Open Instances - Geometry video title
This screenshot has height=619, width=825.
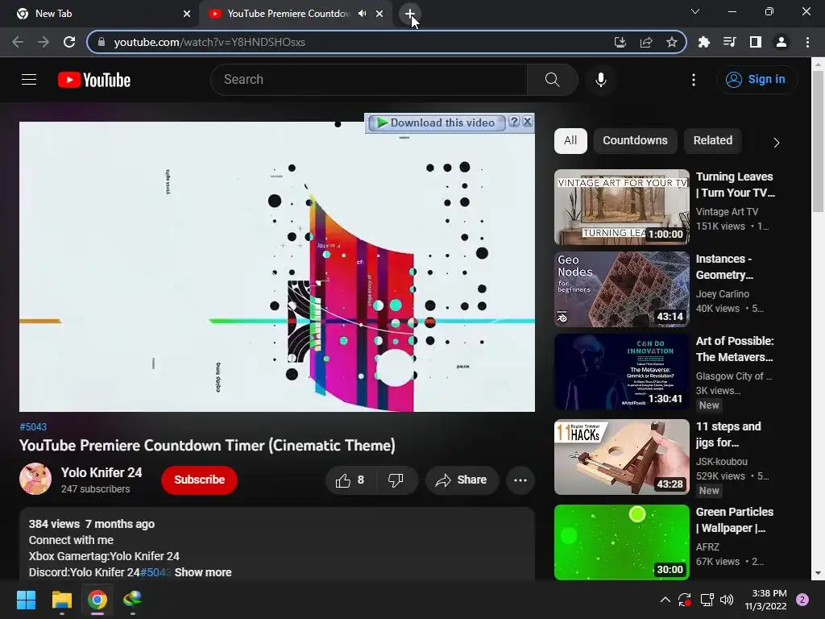point(724,267)
